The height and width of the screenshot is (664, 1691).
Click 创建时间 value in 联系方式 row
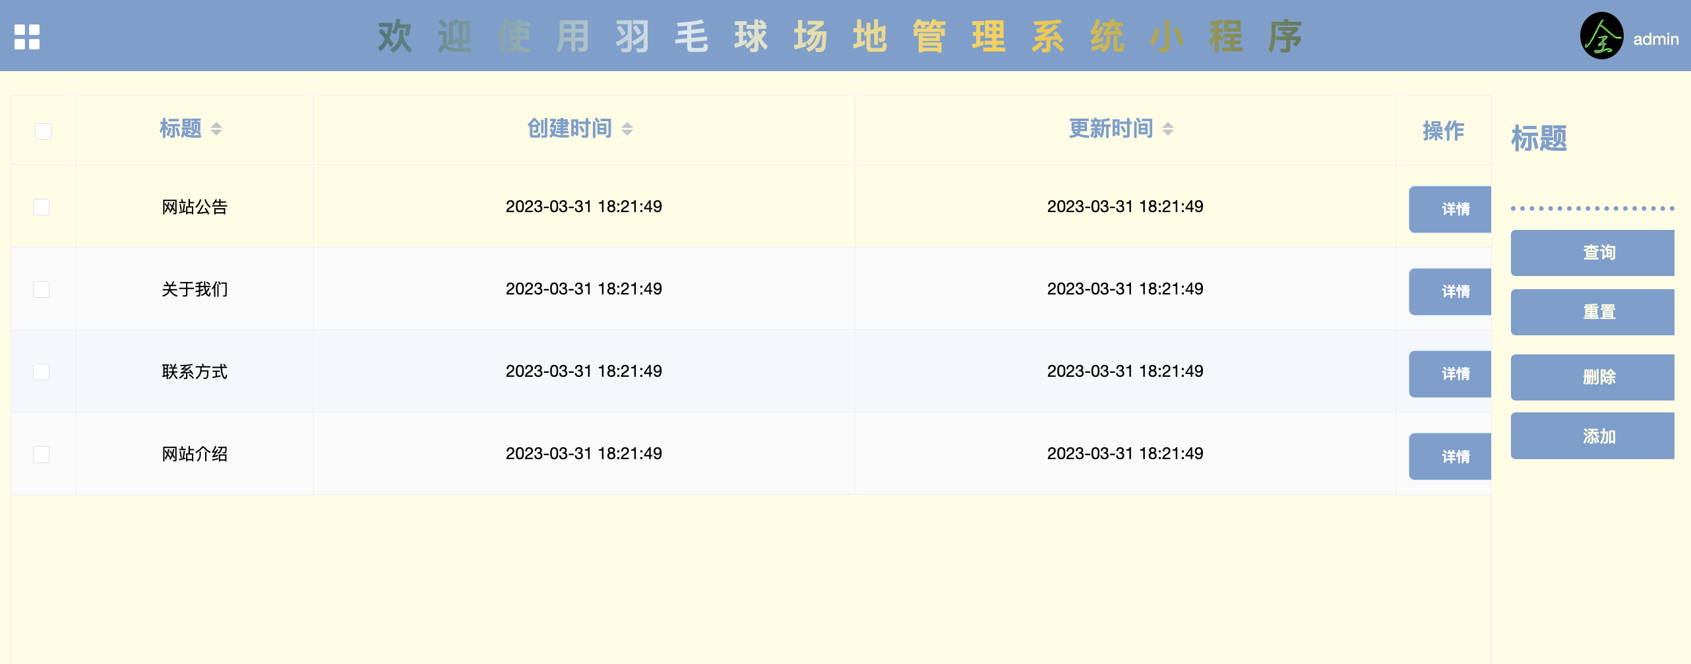(584, 371)
